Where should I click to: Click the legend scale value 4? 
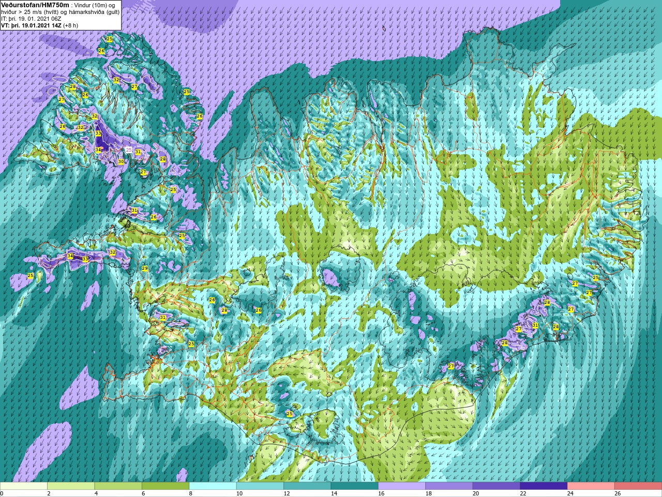click(96, 493)
